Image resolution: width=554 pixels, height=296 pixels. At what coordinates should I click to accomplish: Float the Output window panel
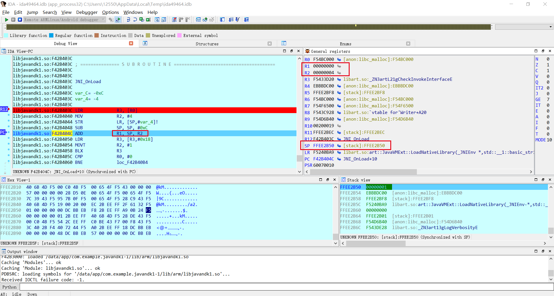pos(536,251)
